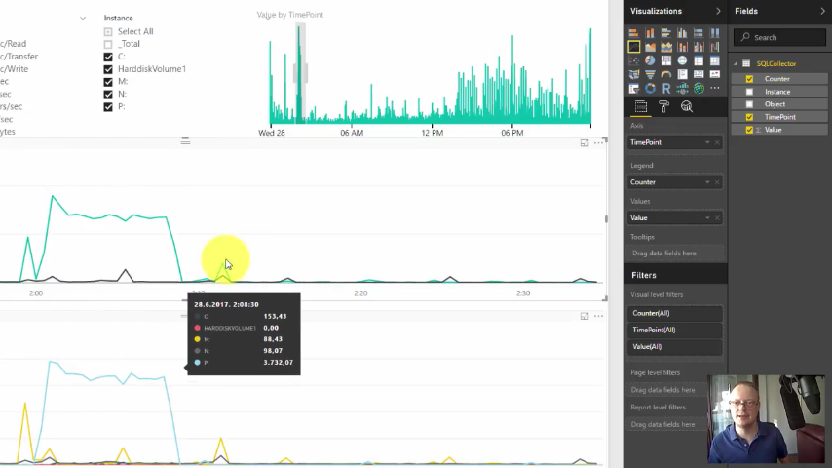Screen dimensions: 832x468
Task: Enable the _Total instance checkbox
Action: [x=108, y=44]
